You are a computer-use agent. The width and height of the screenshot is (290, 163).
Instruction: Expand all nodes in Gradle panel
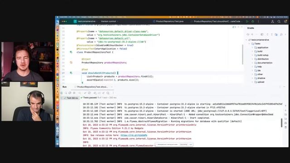[267, 34]
